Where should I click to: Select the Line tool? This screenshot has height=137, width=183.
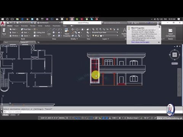tap(49, 32)
